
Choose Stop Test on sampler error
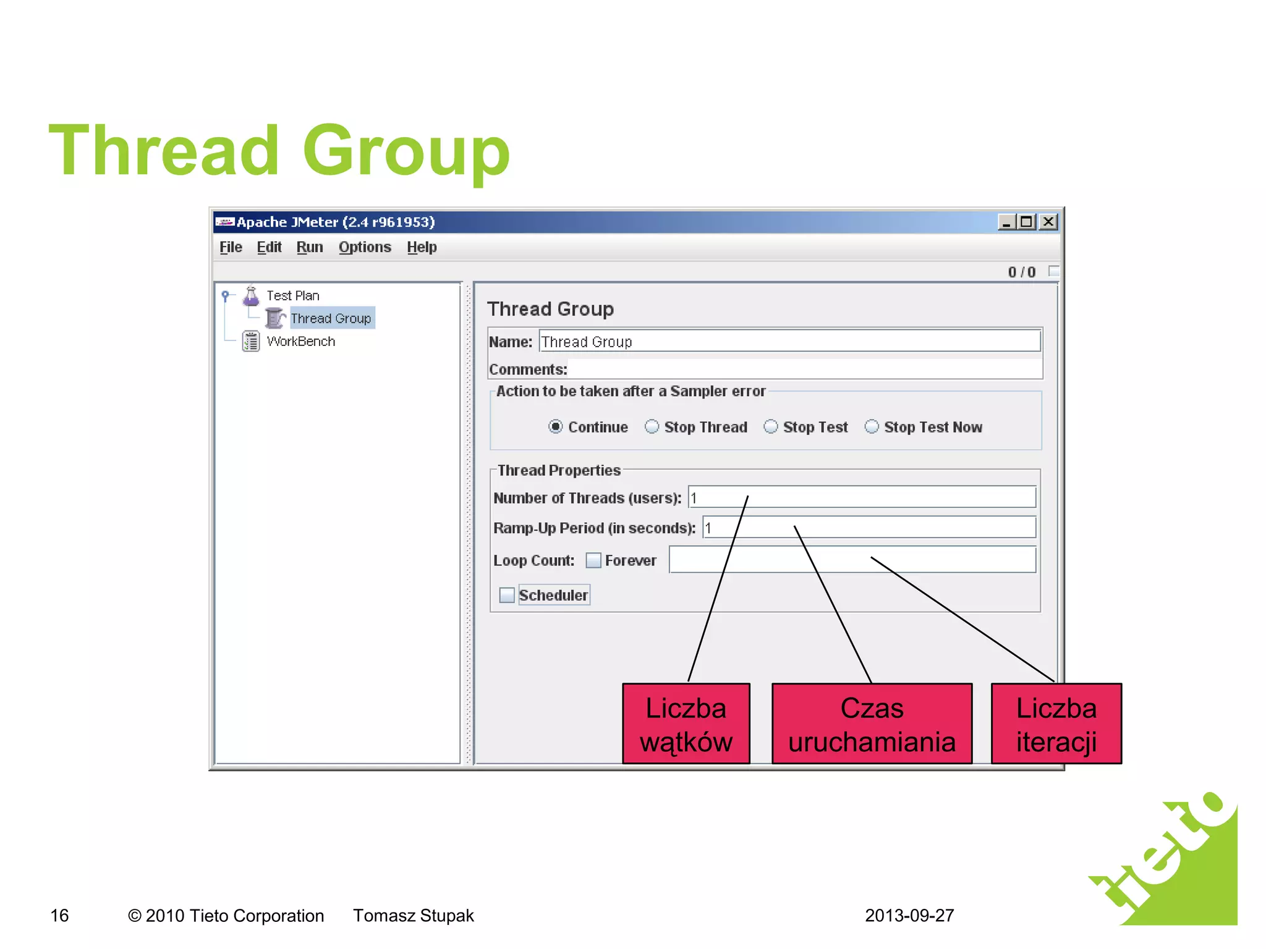coord(771,427)
